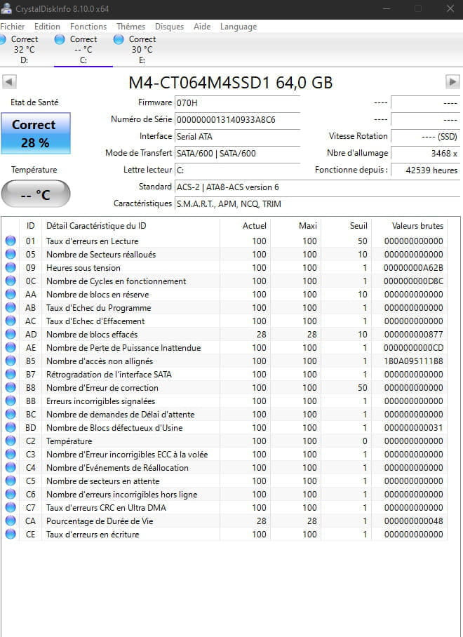Click the Caractéristiques field
463x637 pixels.
point(317,204)
